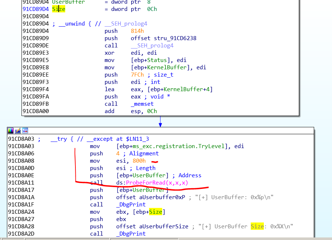The width and height of the screenshot is (332, 240).
Task: Click the _DbgPrint call at address 91CD8A1F
Action: [x=131, y=205]
